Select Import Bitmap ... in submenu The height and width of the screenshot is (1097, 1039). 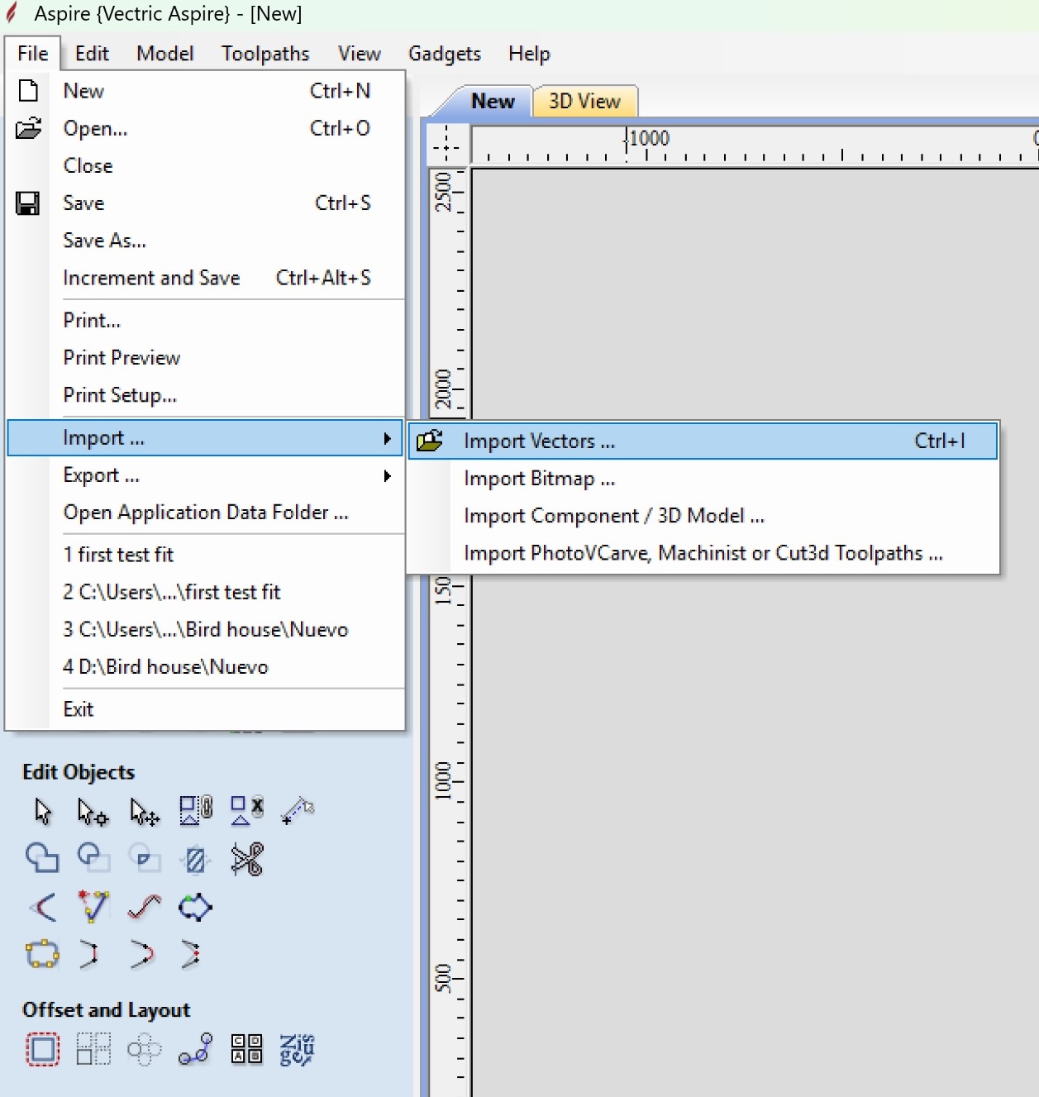pyautogui.click(x=703, y=479)
